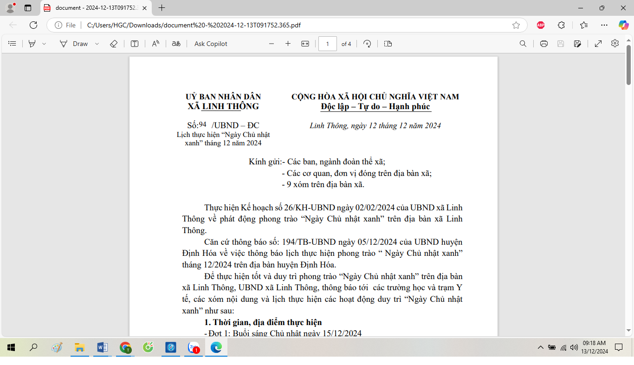Start Read aloud
This screenshot has width=634, height=365.
[155, 44]
